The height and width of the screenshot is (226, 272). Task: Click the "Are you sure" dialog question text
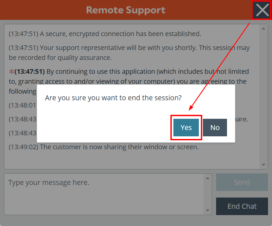click(113, 98)
